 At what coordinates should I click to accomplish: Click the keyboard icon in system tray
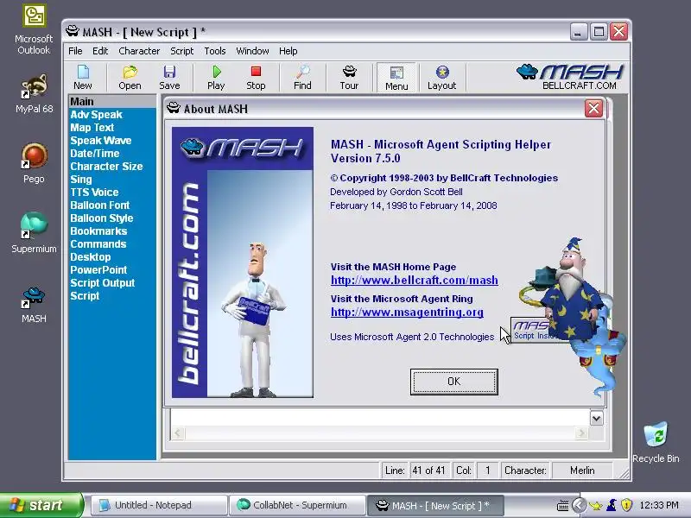point(563,506)
